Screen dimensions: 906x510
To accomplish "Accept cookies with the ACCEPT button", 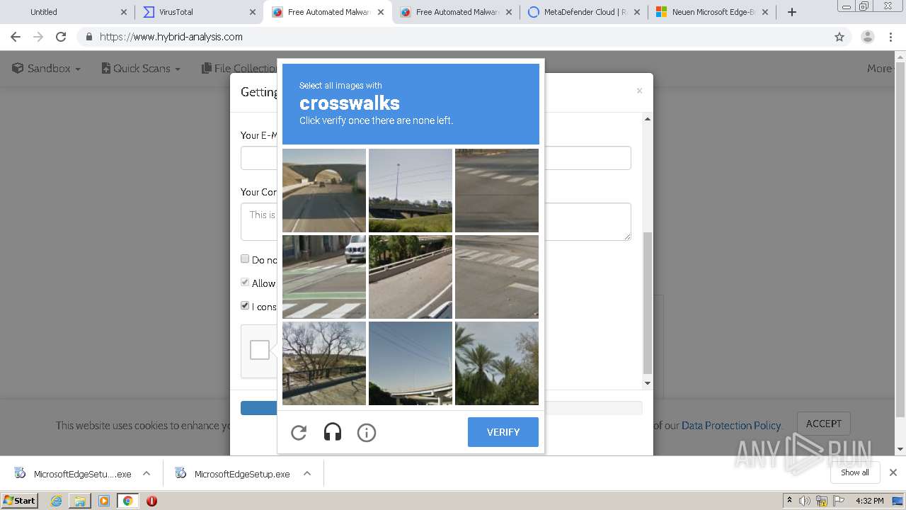I will click(x=824, y=424).
